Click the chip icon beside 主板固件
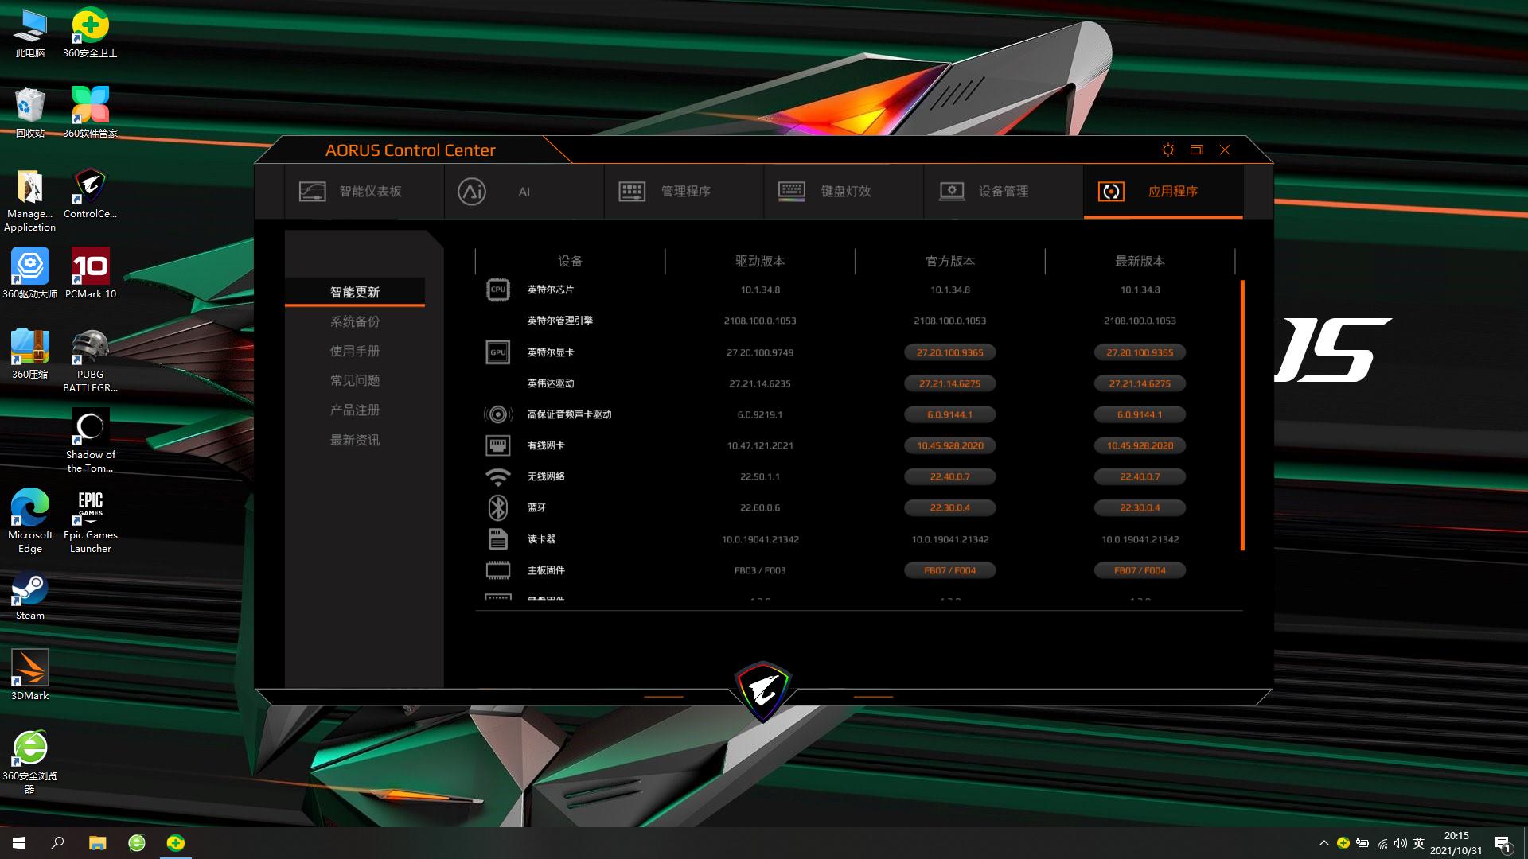 [498, 569]
